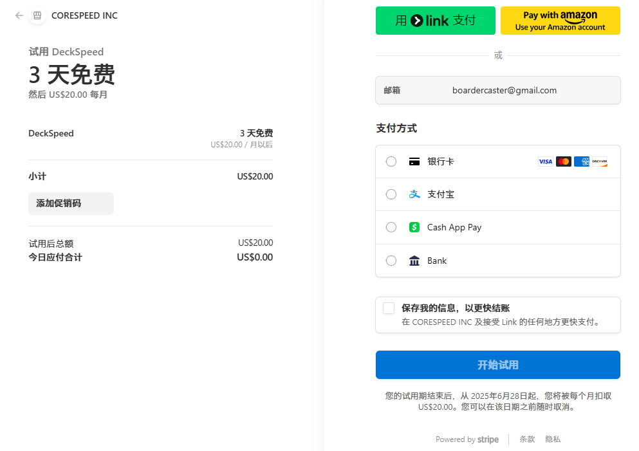Screen dimensions: 639x451
Task: Click the CORESPEED INC merchant name
Action: click(84, 15)
